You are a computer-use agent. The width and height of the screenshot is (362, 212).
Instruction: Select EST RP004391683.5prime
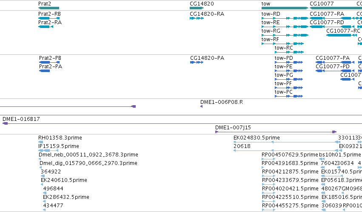(290, 163)
